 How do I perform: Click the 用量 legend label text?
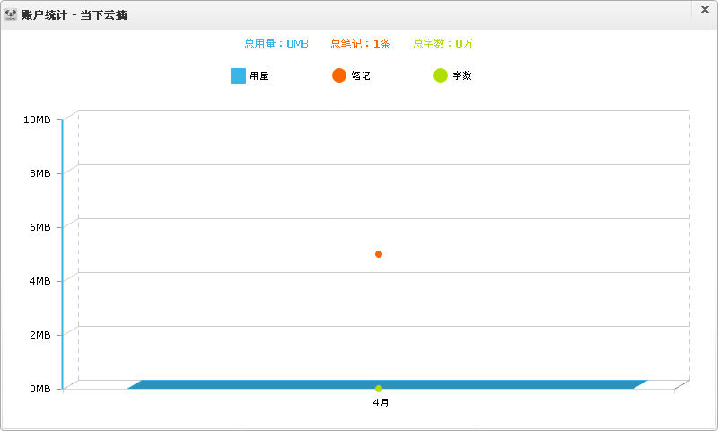(x=259, y=76)
